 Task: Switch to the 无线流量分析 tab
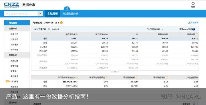coord(70,14)
